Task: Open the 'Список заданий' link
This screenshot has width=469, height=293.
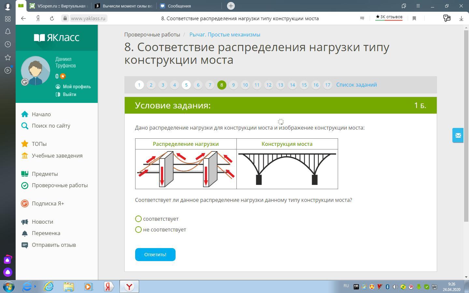Action: click(356, 85)
